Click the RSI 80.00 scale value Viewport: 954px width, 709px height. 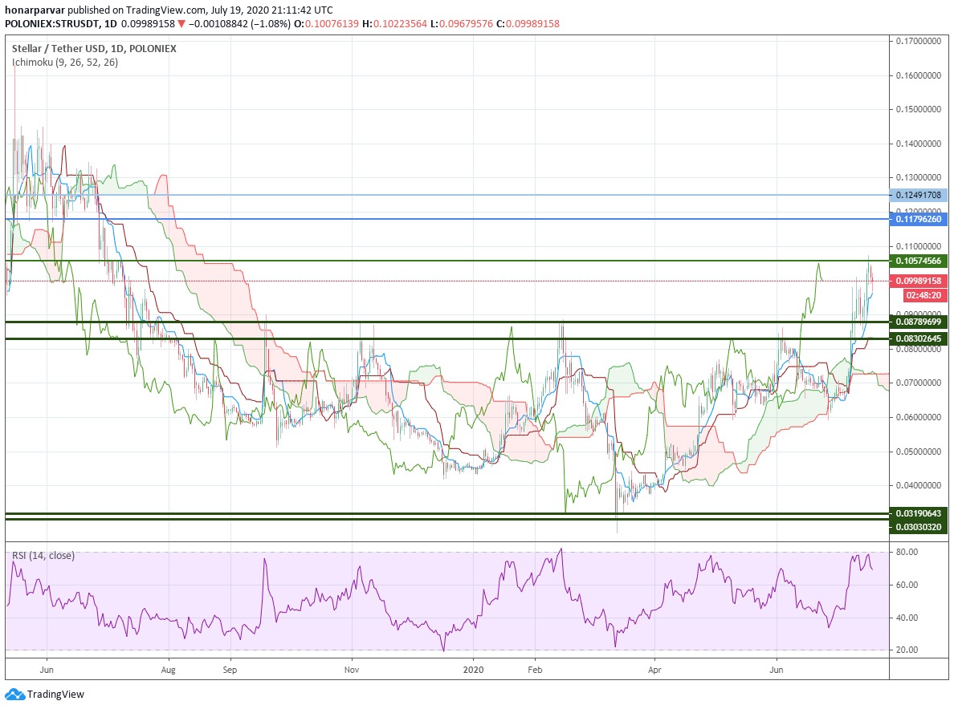907,552
